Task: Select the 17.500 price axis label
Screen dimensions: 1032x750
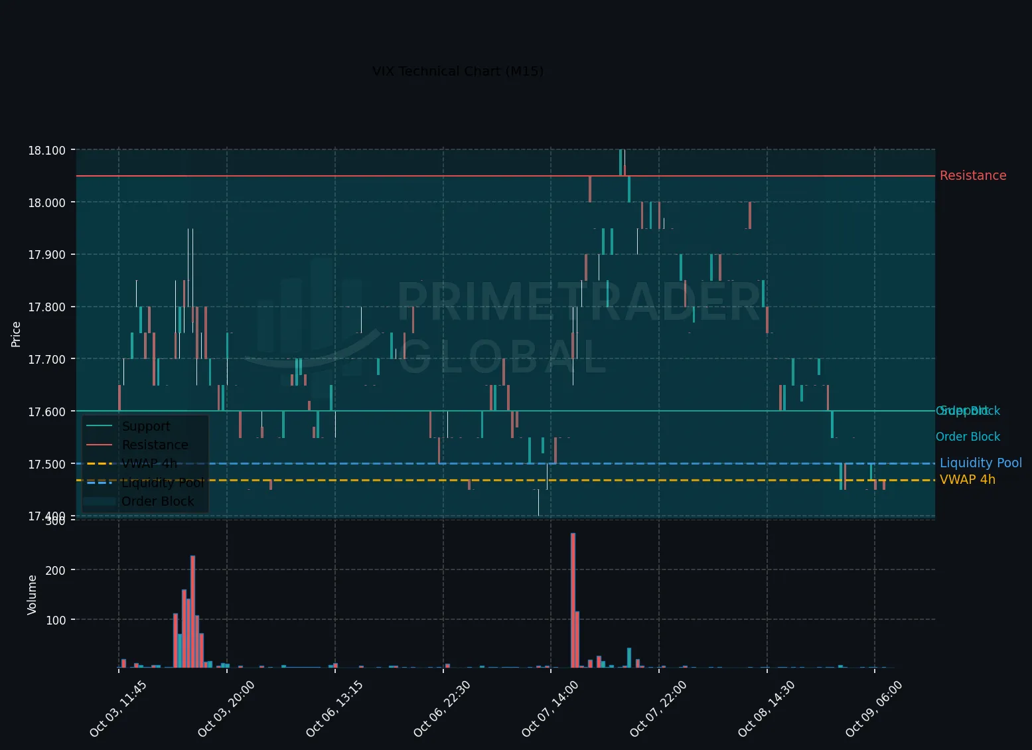Action: [46, 465]
